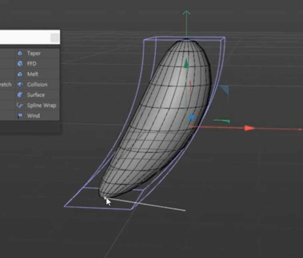
Task: Select the Taper deformer icon
Action: [20, 53]
